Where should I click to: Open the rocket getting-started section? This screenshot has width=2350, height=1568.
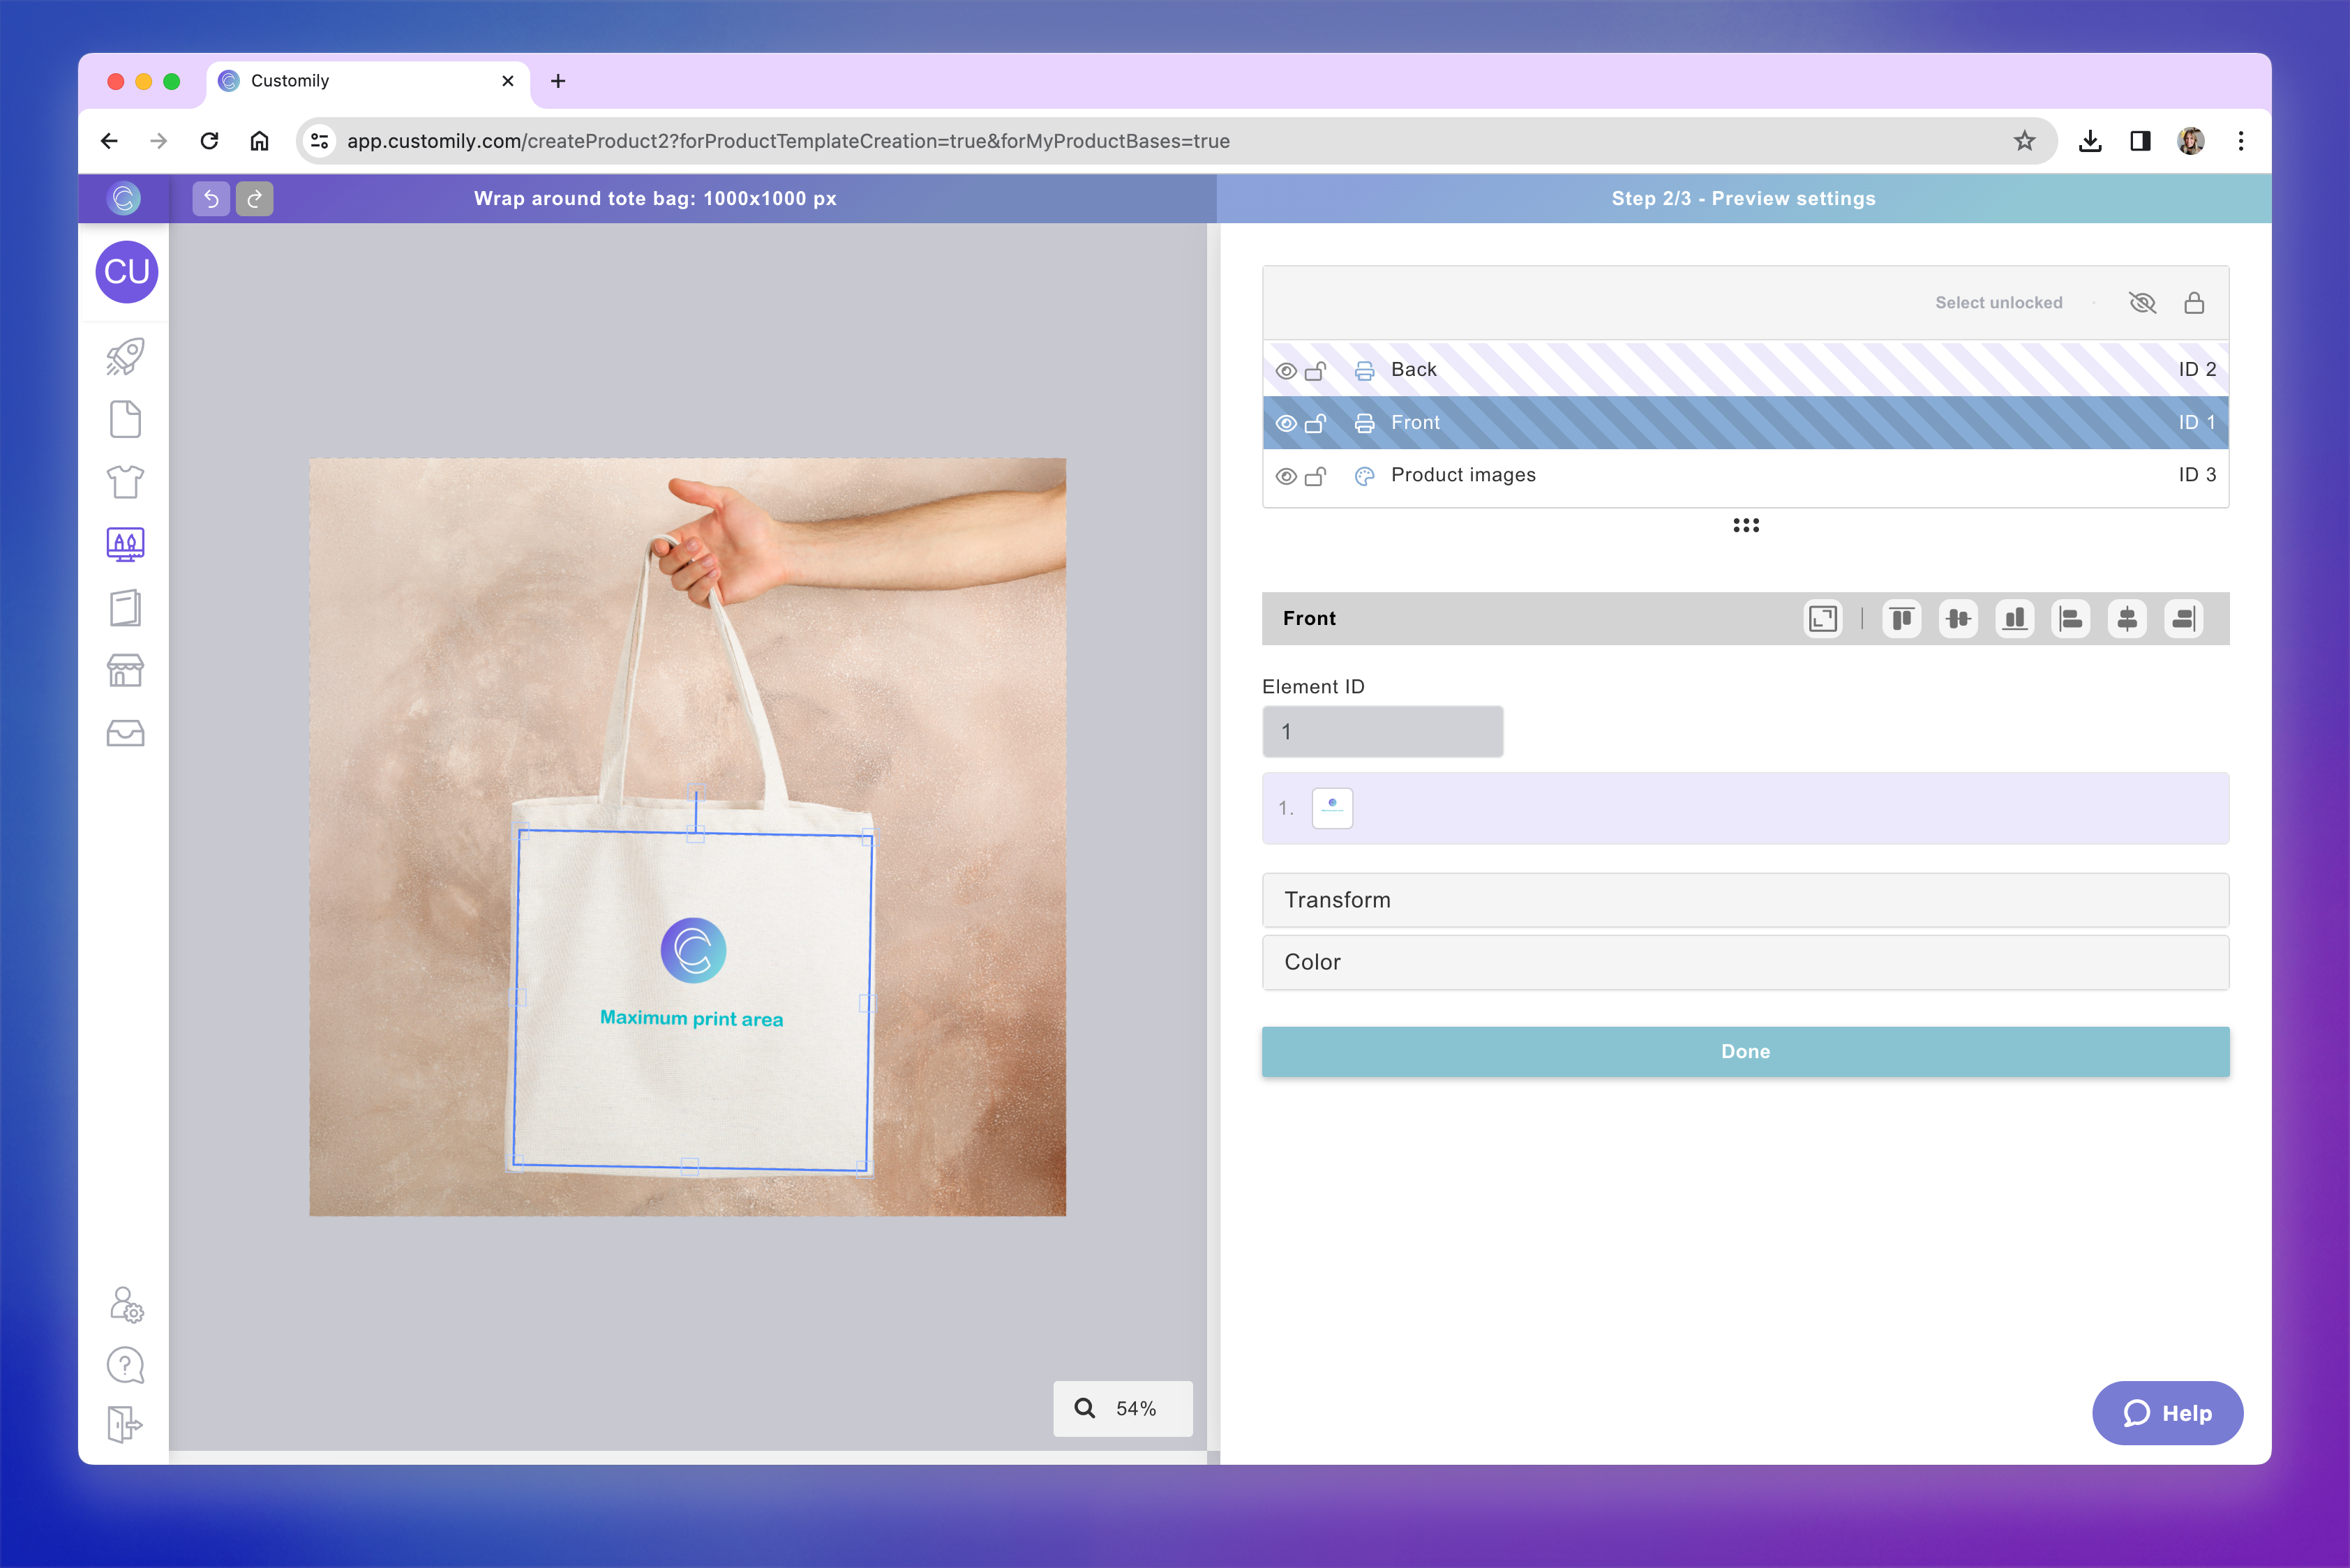click(x=124, y=357)
